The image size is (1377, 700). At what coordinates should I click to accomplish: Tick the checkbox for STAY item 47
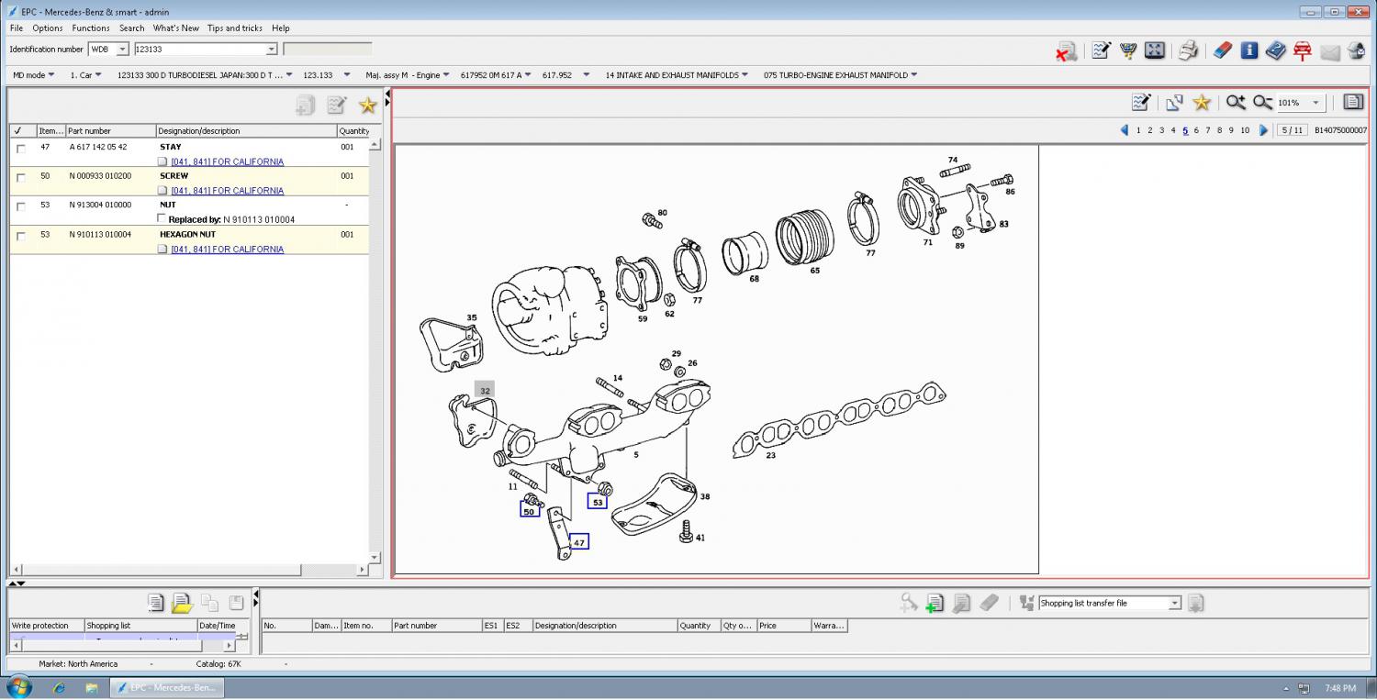pos(21,149)
